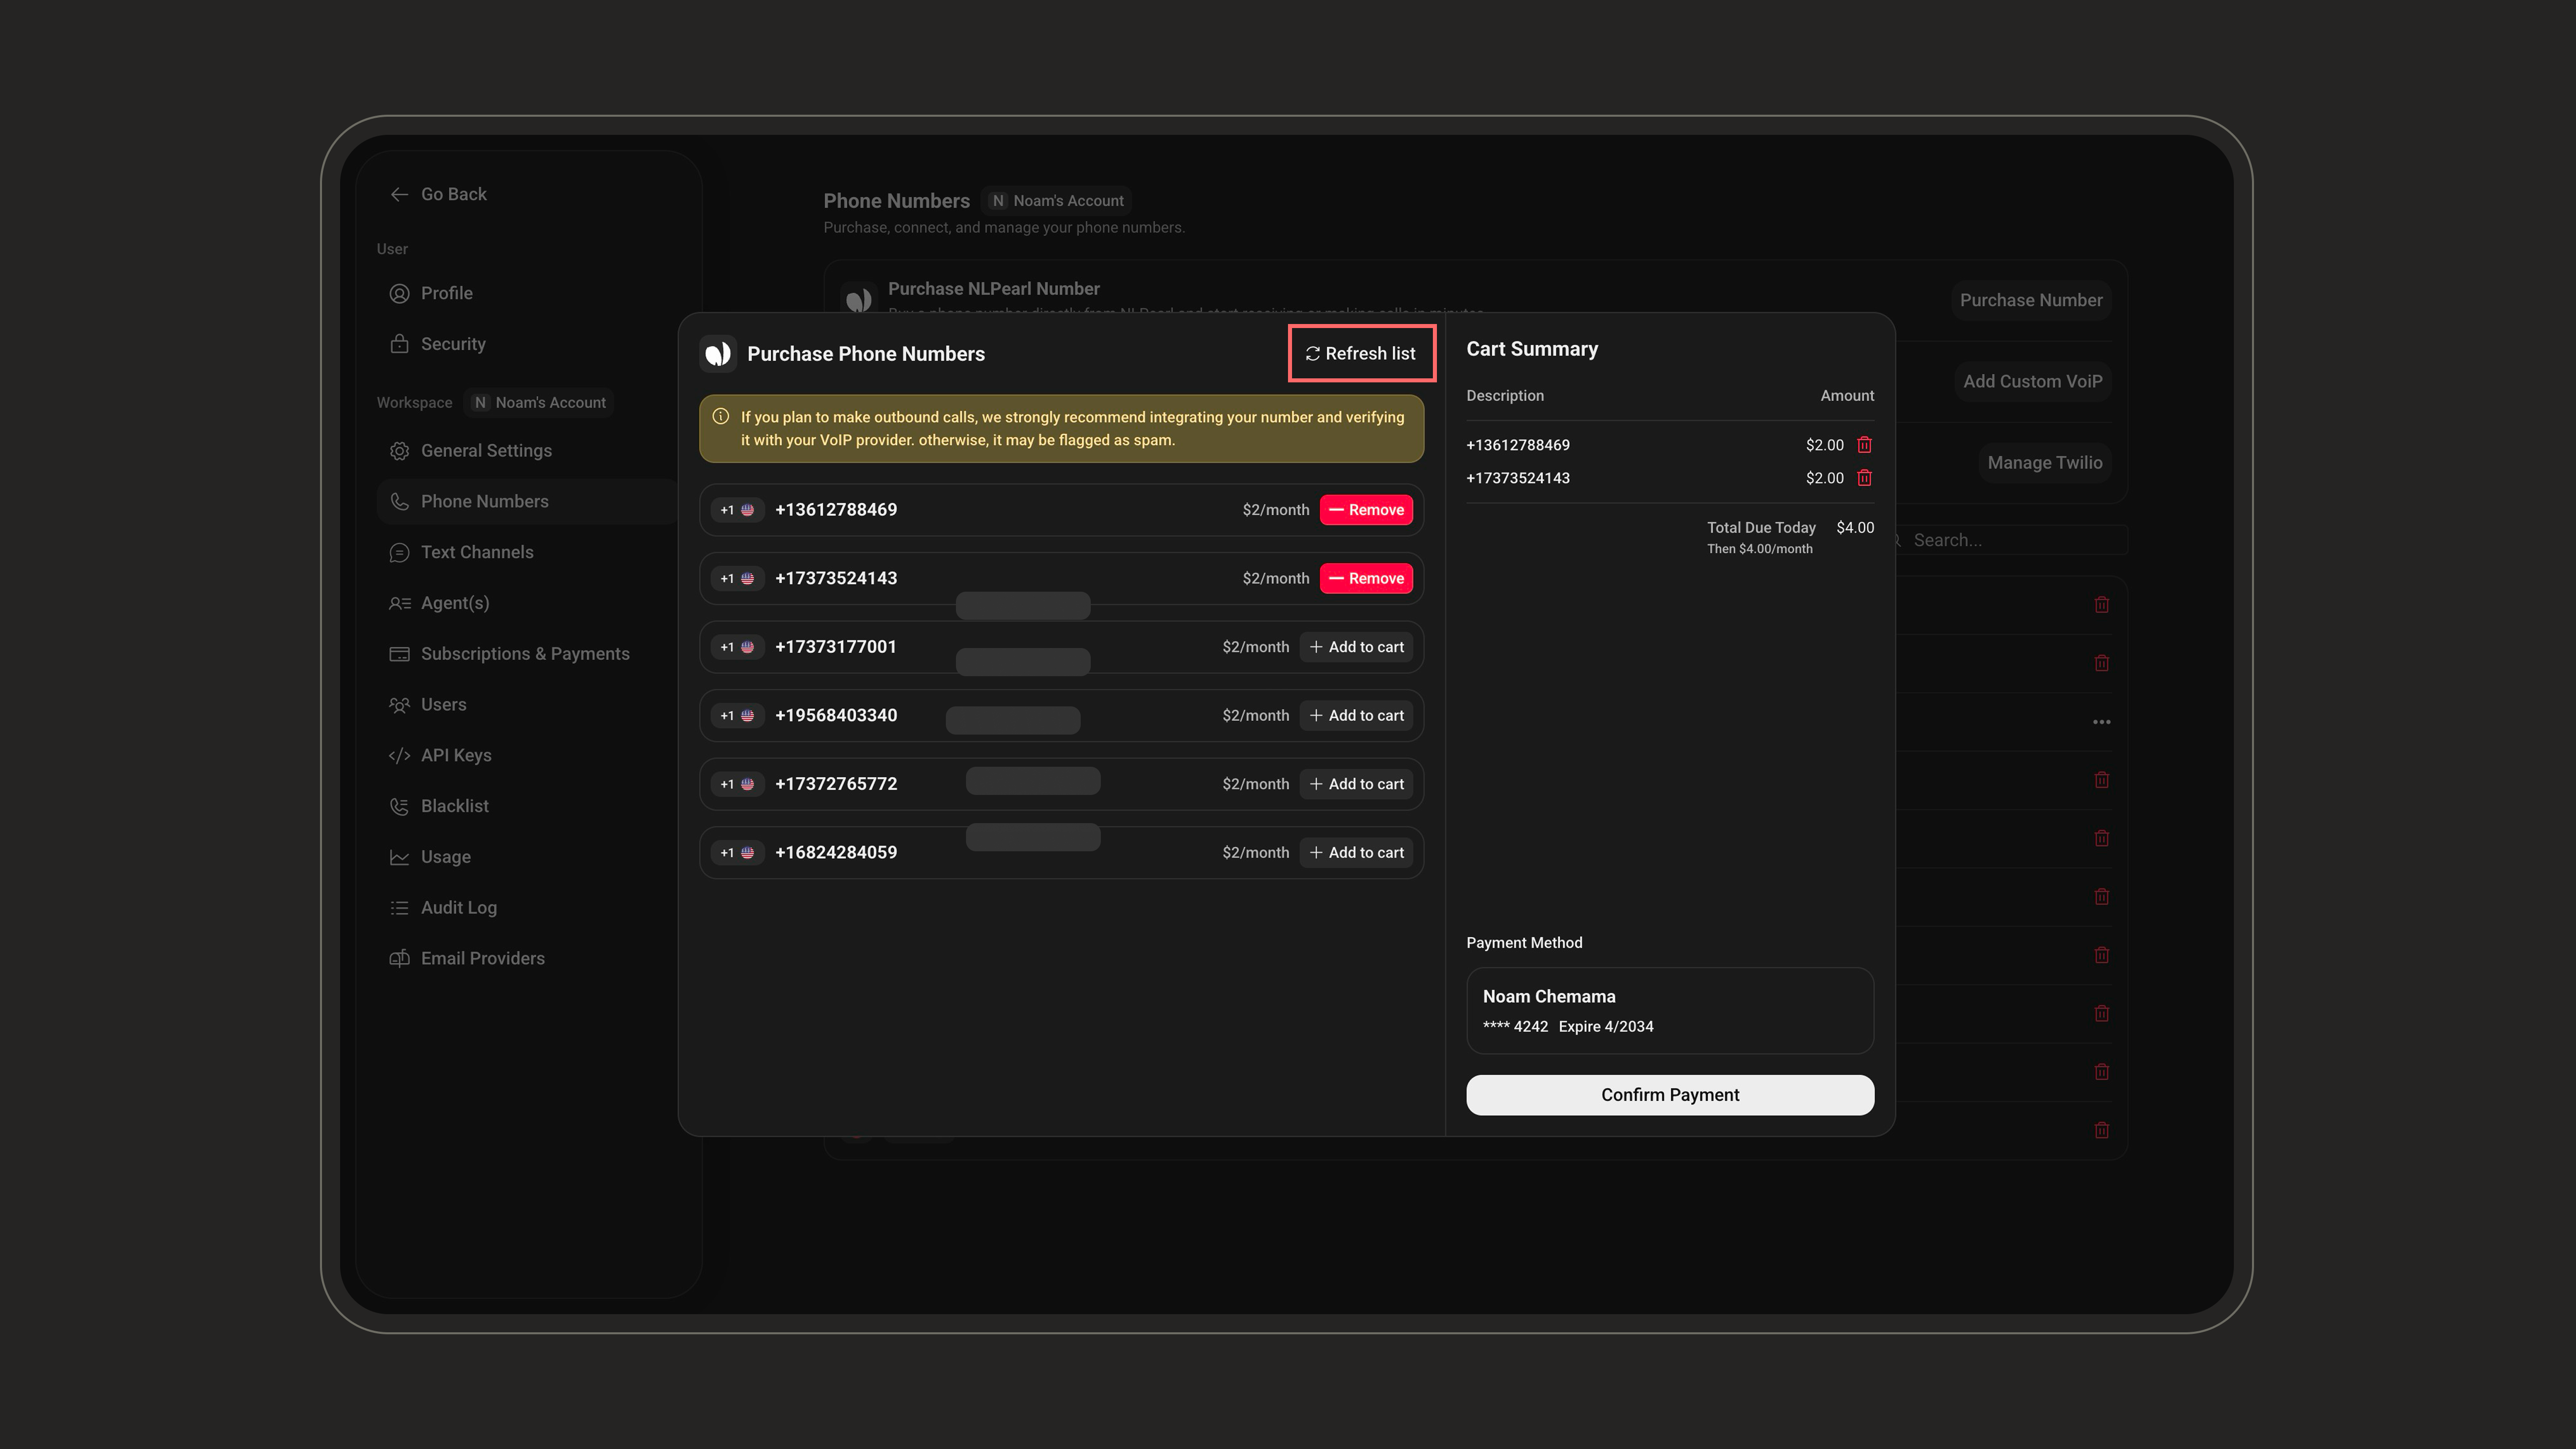Viewport: 2576px width, 1449px height.
Task: Confirm the payment
Action: (1670, 1095)
